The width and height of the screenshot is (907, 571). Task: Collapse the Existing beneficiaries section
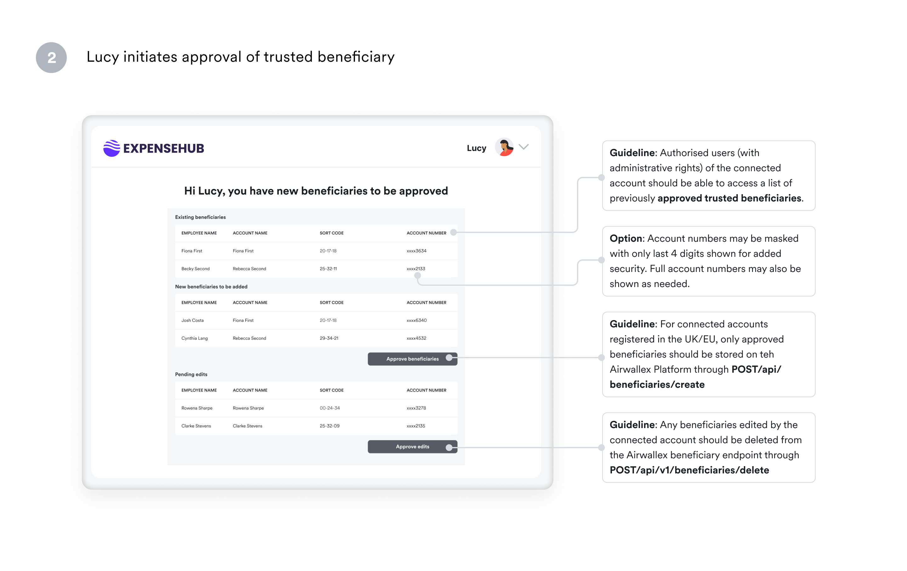click(200, 217)
